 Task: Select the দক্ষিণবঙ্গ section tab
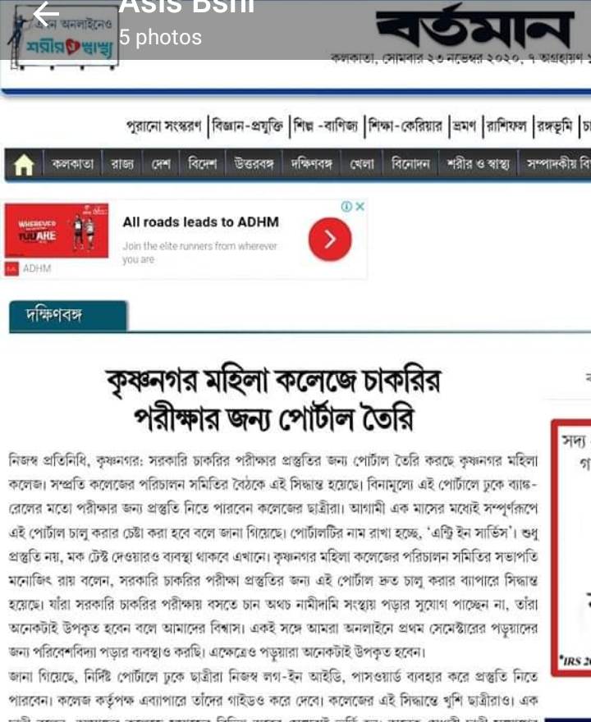click(x=67, y=316)
